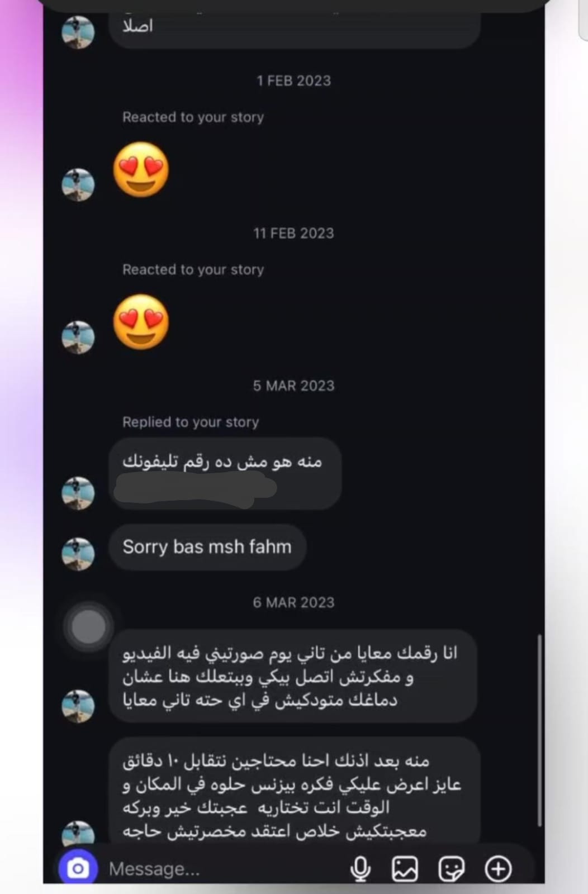Open sender avatar beside 1 Feb reaction
The width and height of the screenshot is (588, 894).
click(78, 185)
